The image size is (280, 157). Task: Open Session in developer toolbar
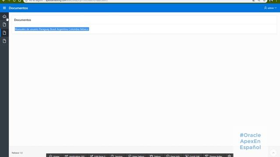tap(117, 156)
